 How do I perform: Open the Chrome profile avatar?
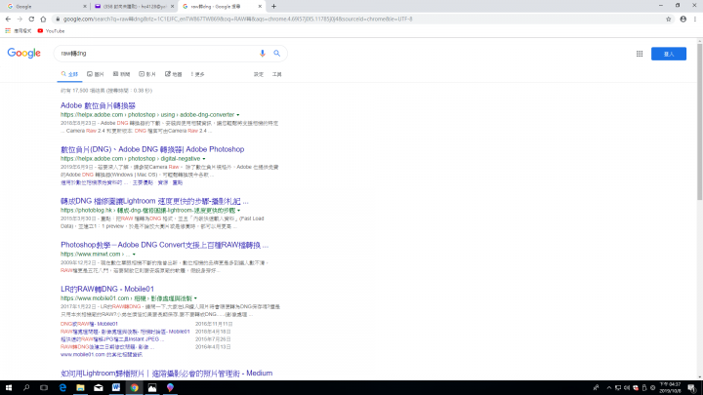click(x=682, y=20)
